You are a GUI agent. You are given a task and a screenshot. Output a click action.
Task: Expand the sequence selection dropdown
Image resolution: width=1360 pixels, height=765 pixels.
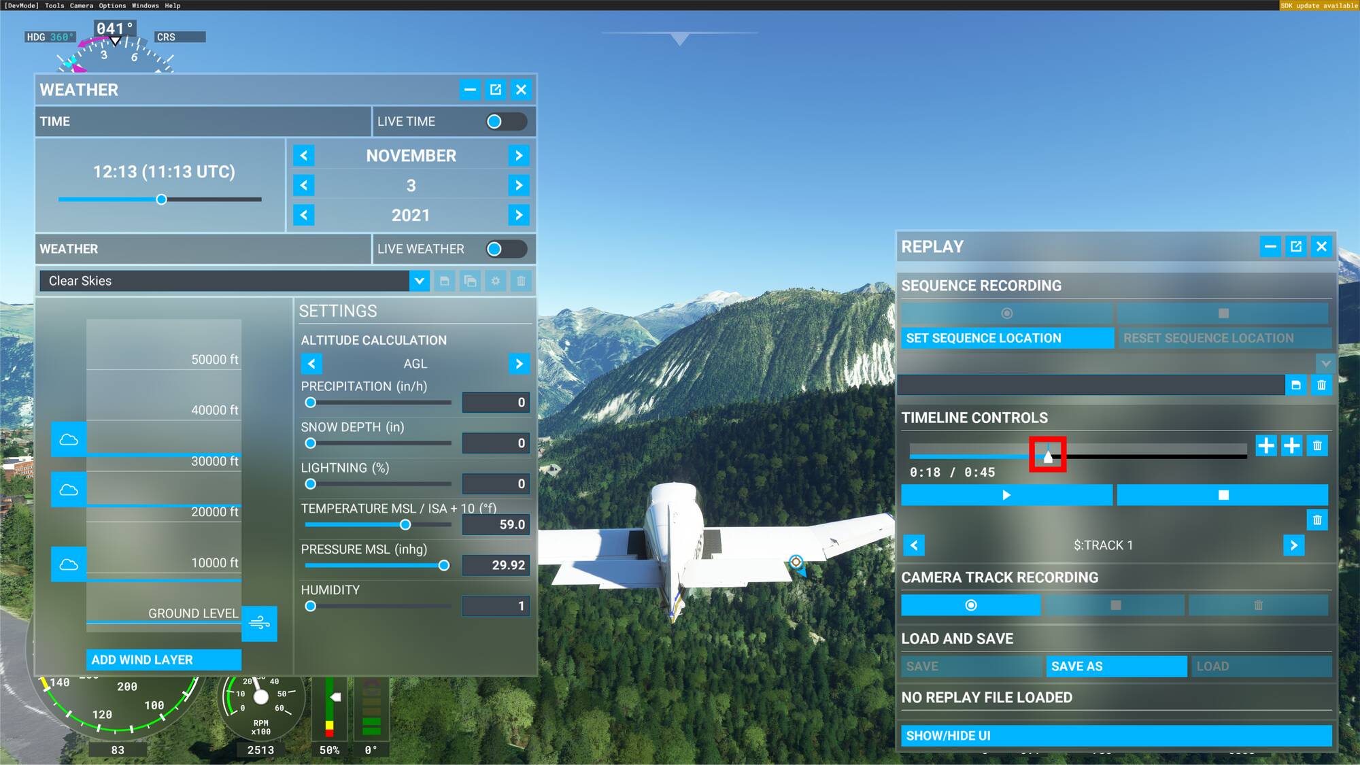click(1325, 363)
